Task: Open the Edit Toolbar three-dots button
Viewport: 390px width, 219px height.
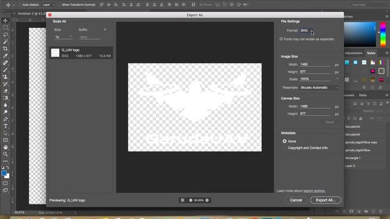Action: (x=5, y=161)
